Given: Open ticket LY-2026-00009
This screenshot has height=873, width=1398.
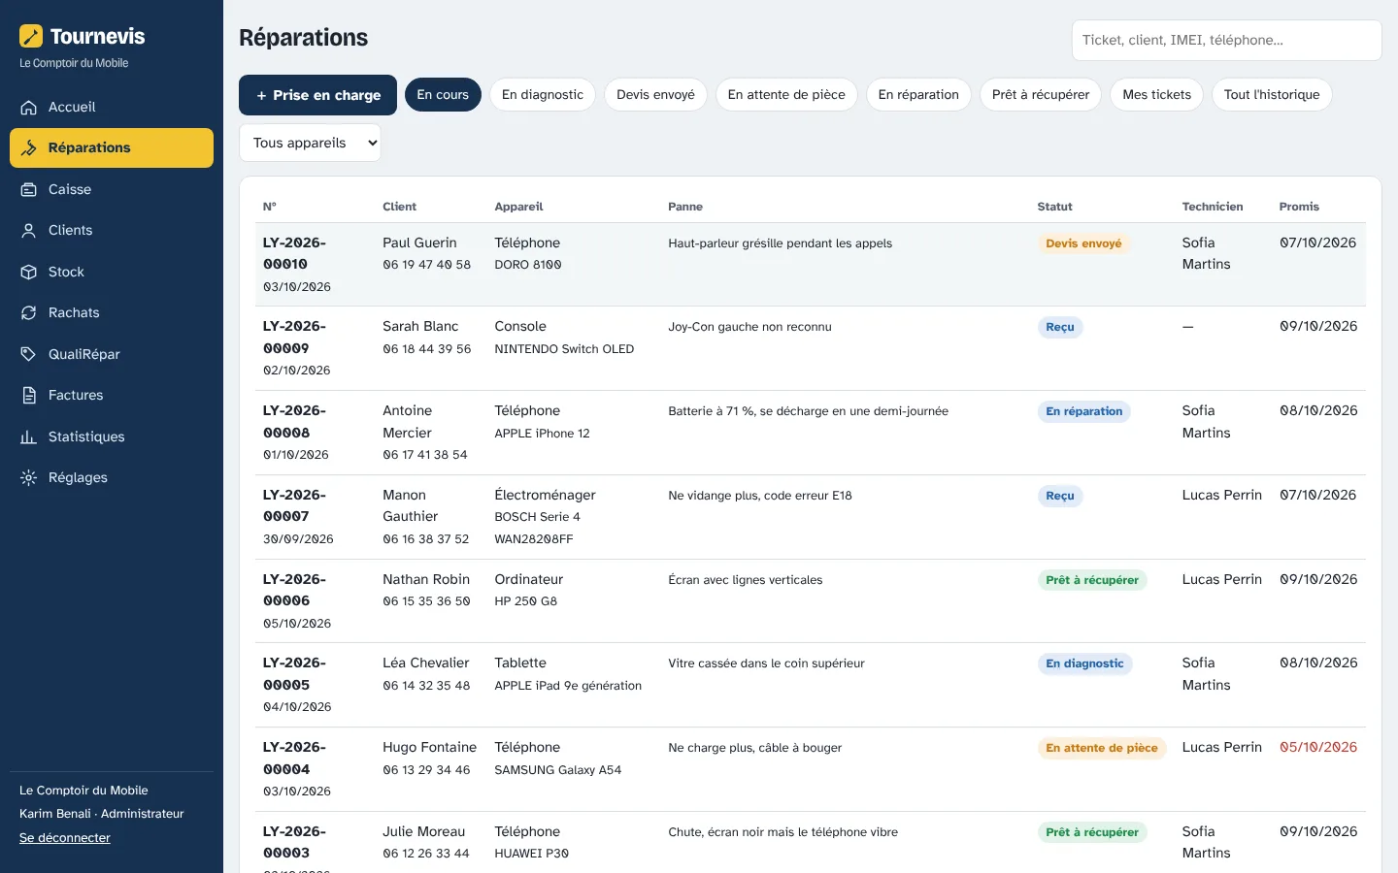Looking at the screenshot, I should 294,338.
